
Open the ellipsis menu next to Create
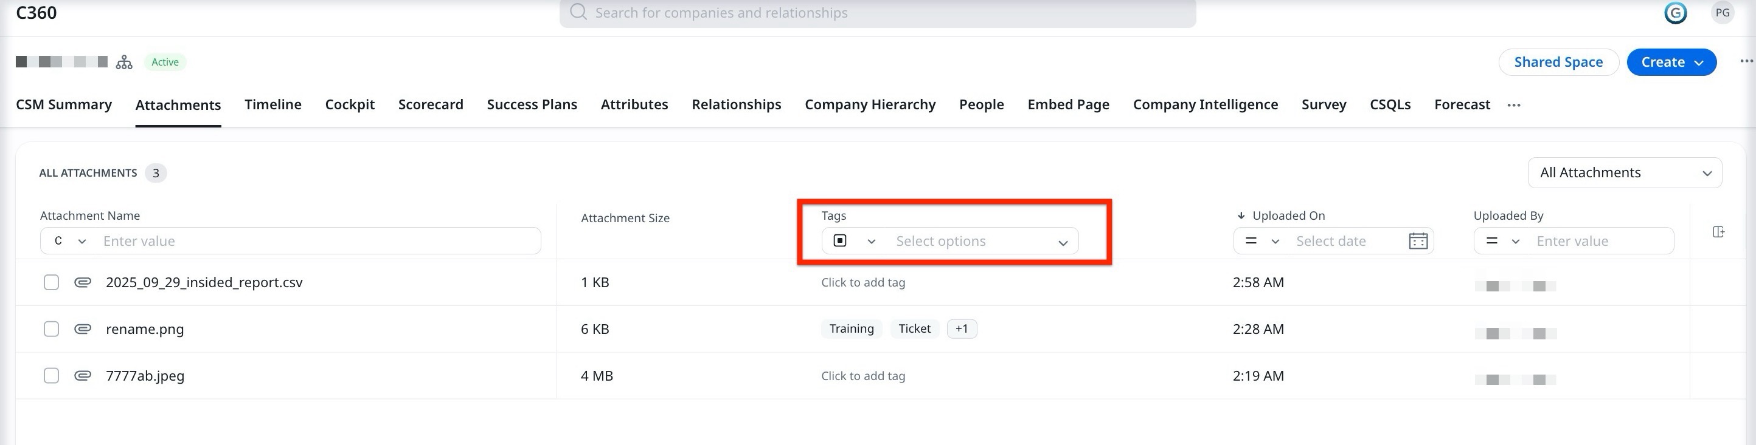click(1746, 61)
